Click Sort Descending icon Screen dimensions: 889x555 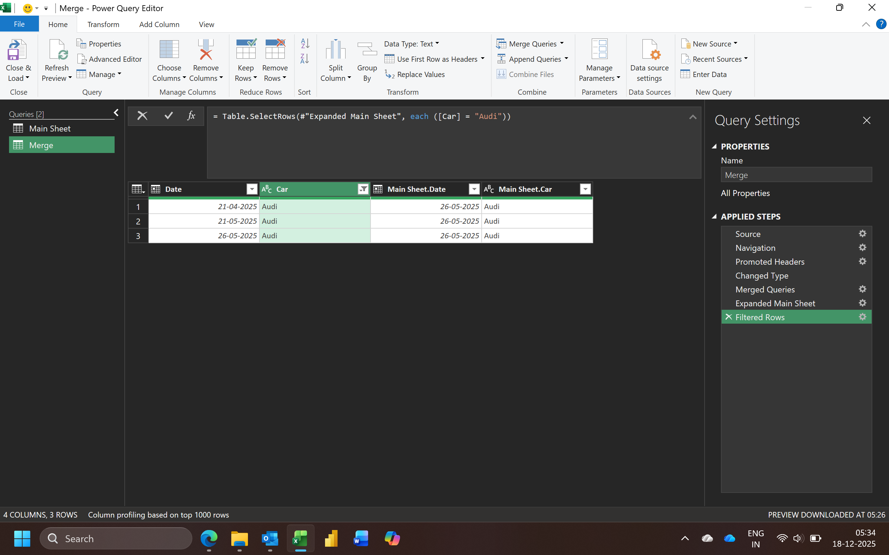[x=305, y=59]
